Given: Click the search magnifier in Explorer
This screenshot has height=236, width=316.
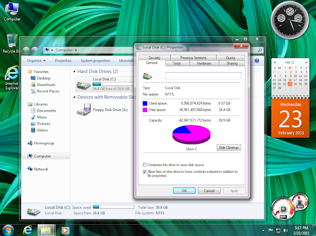Looking at the screenshot, I should (x=260, y=50).
